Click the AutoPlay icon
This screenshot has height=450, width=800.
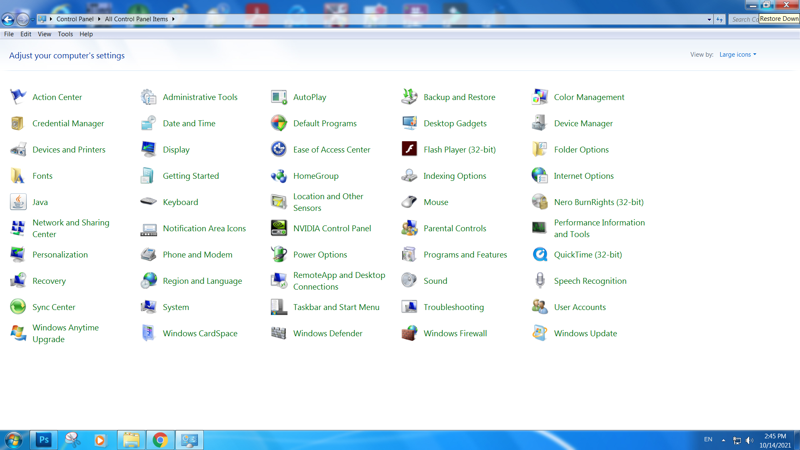click(279, 97)
